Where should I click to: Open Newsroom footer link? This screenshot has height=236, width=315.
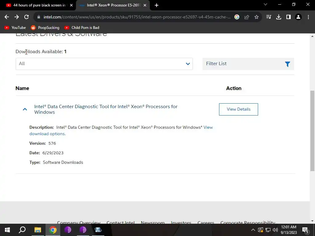pyautogui.click(x=153, y=222)
